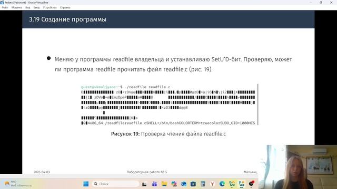
Task: Click the terminal screenshot figure
Action: click(x=170, y=104)
